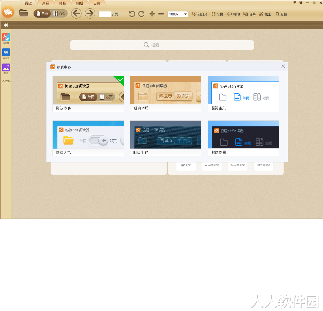This screenshot has width=323, height=311.
Task: Open the PDF 转换 sidebar tool
Action: tap(6, 39)
